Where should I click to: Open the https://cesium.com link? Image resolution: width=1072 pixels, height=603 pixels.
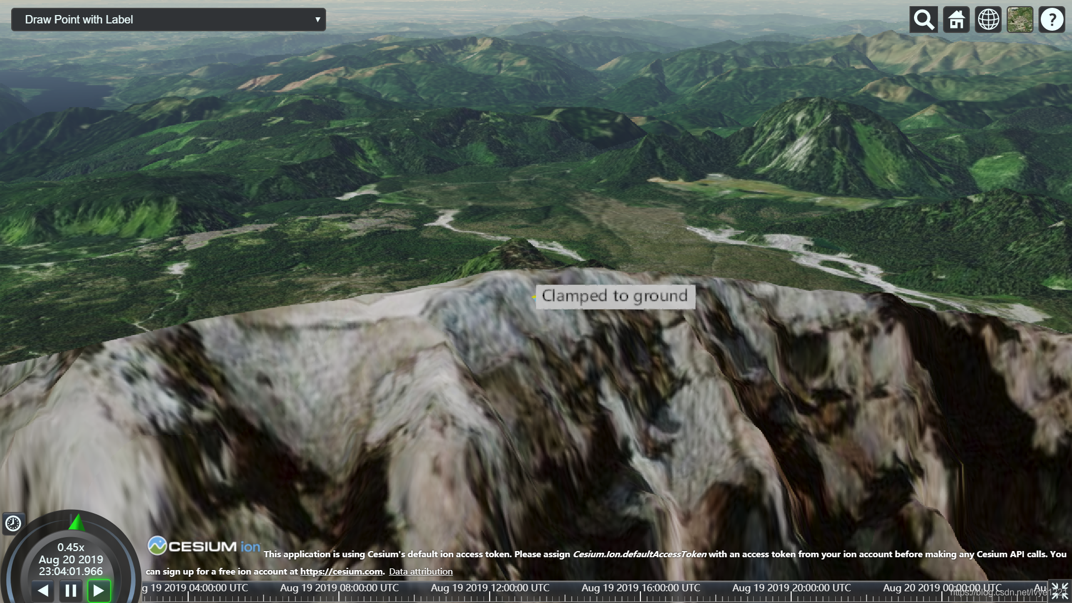pos(341,571)
